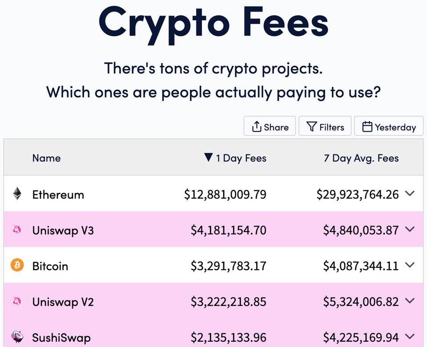The height and width of the screenshot is (347, 427).
Task: Click the Uniswap V3 unicorn icon
Action: coord(17,230)
